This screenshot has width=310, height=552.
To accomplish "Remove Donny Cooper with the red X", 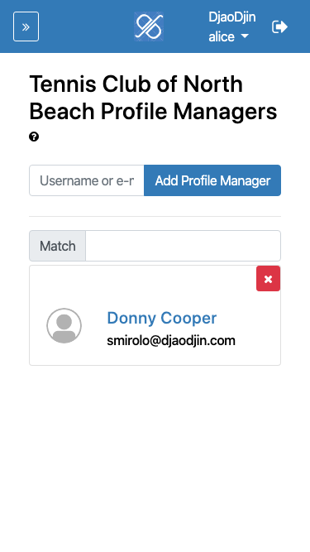I will 268,279.
